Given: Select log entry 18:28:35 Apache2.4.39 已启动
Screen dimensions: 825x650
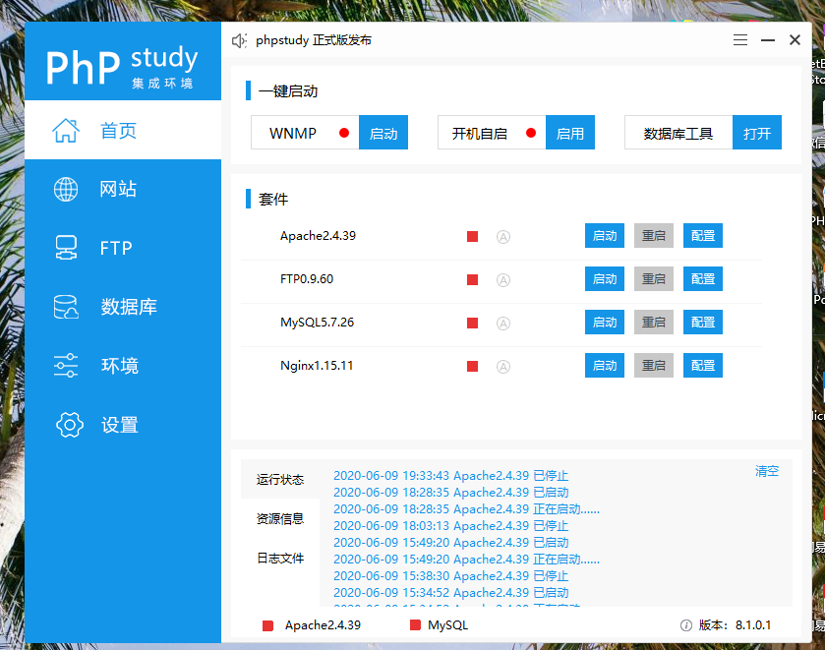Looking at the screenshot, I should pyautogui.click(x=451, y=492).
